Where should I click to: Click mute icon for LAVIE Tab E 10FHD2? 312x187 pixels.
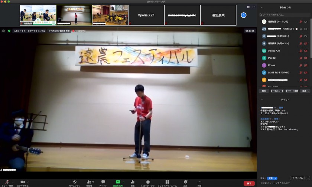(301, 72)
